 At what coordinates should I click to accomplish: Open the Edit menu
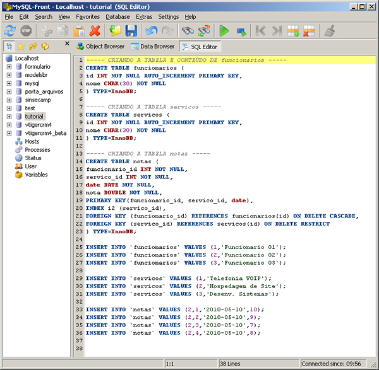pos(24,17)
